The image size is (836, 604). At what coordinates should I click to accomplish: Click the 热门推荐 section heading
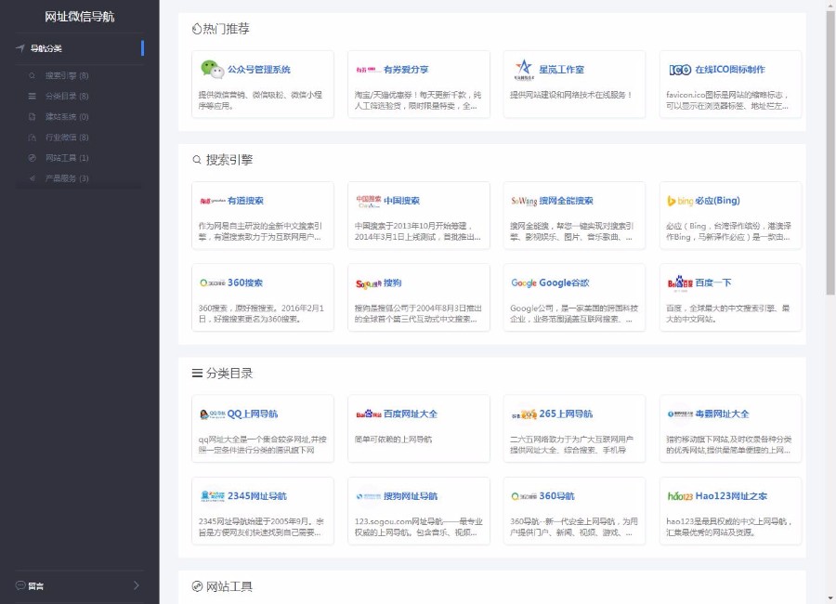coord(221,29)
